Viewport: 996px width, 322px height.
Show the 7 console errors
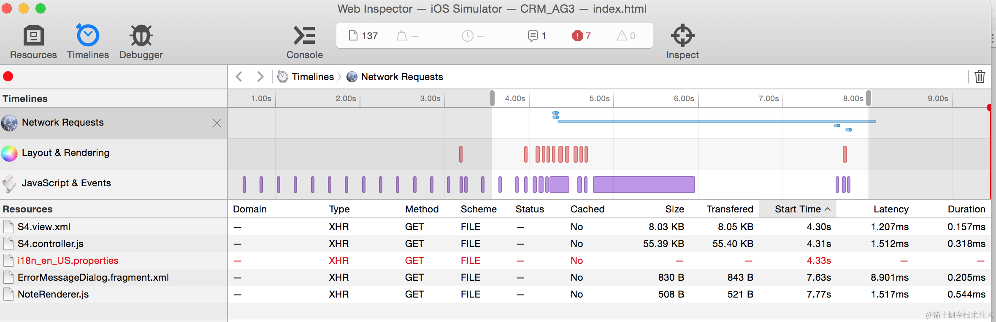point(582,36)
